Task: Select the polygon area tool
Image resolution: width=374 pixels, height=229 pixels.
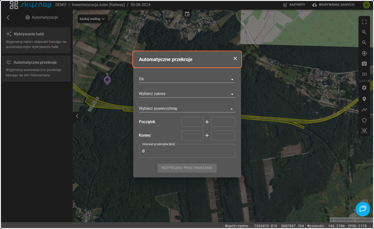Action: tap(364, 120)
